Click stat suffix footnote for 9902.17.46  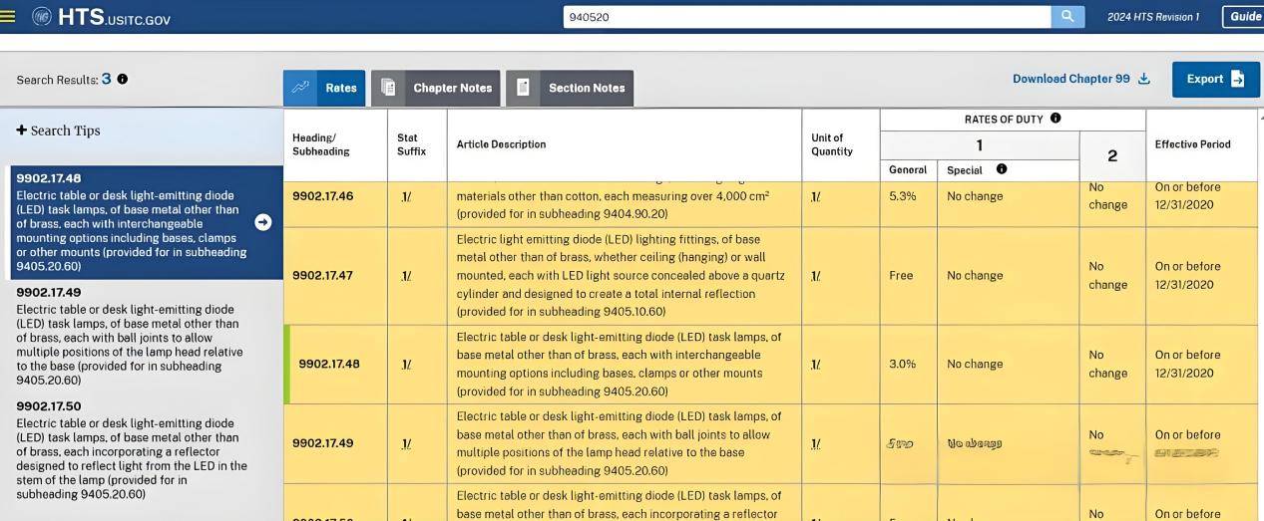(406, 196)
